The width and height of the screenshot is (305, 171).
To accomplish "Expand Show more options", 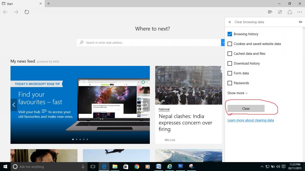I will (x=237, y=93).
